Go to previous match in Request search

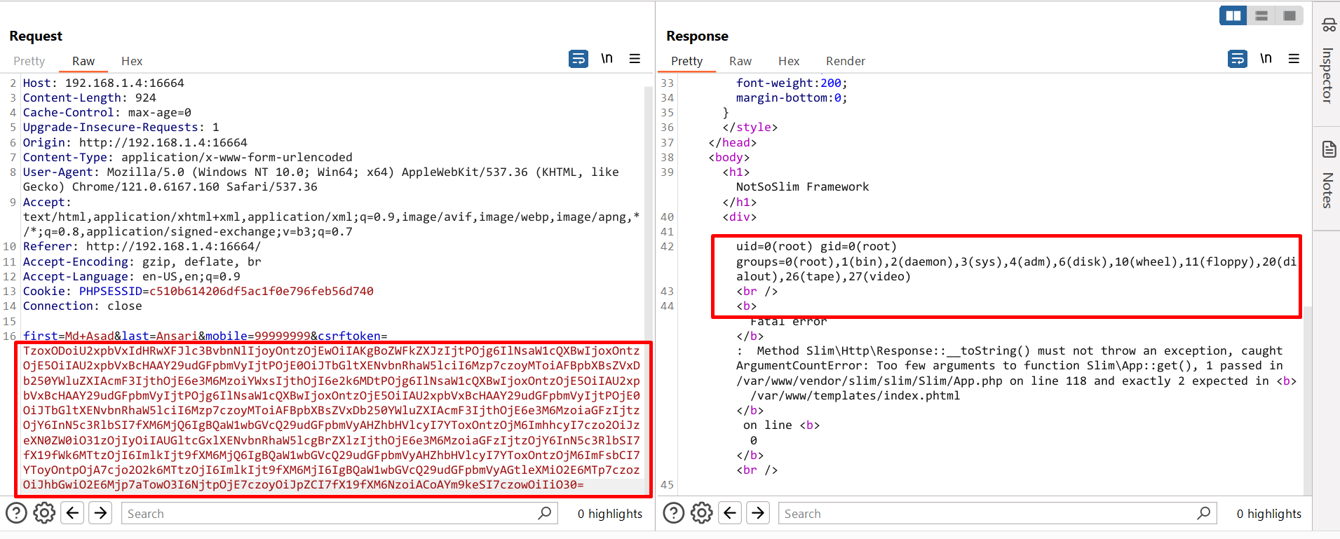coord(73,513)
